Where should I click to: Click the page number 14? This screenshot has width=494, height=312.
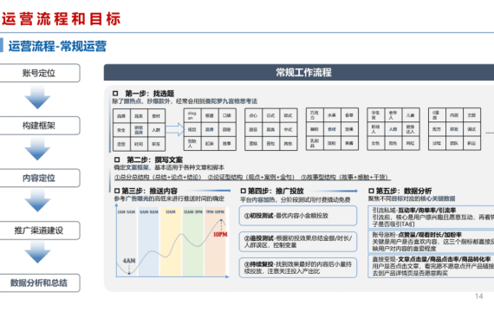pos(479,296)
